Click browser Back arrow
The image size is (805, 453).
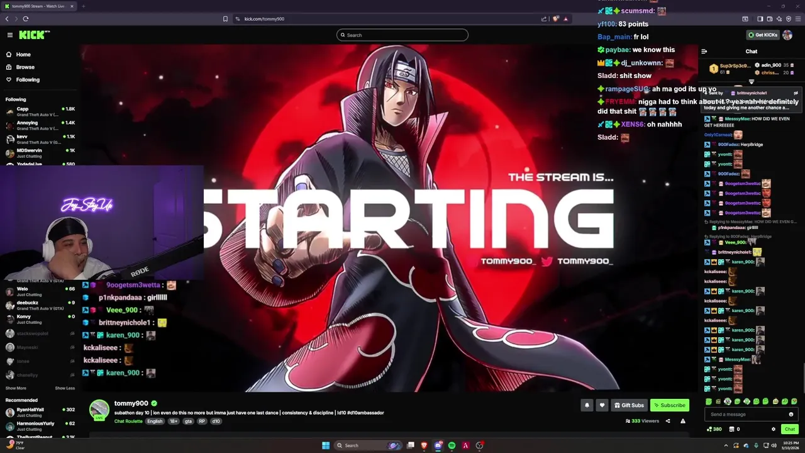pos(7,19)
